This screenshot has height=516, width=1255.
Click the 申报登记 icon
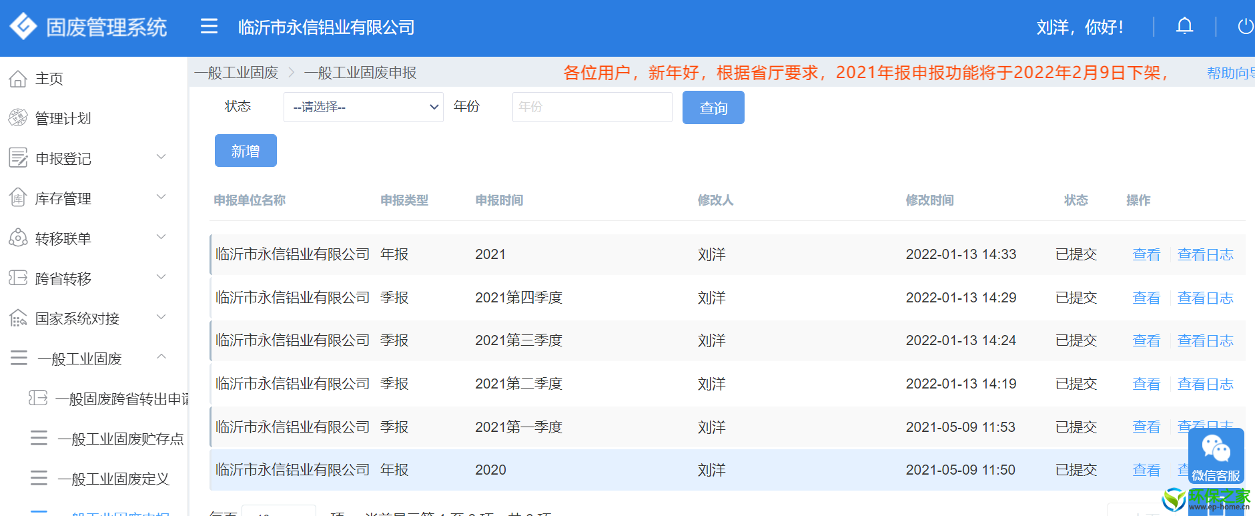click(18, 158)
